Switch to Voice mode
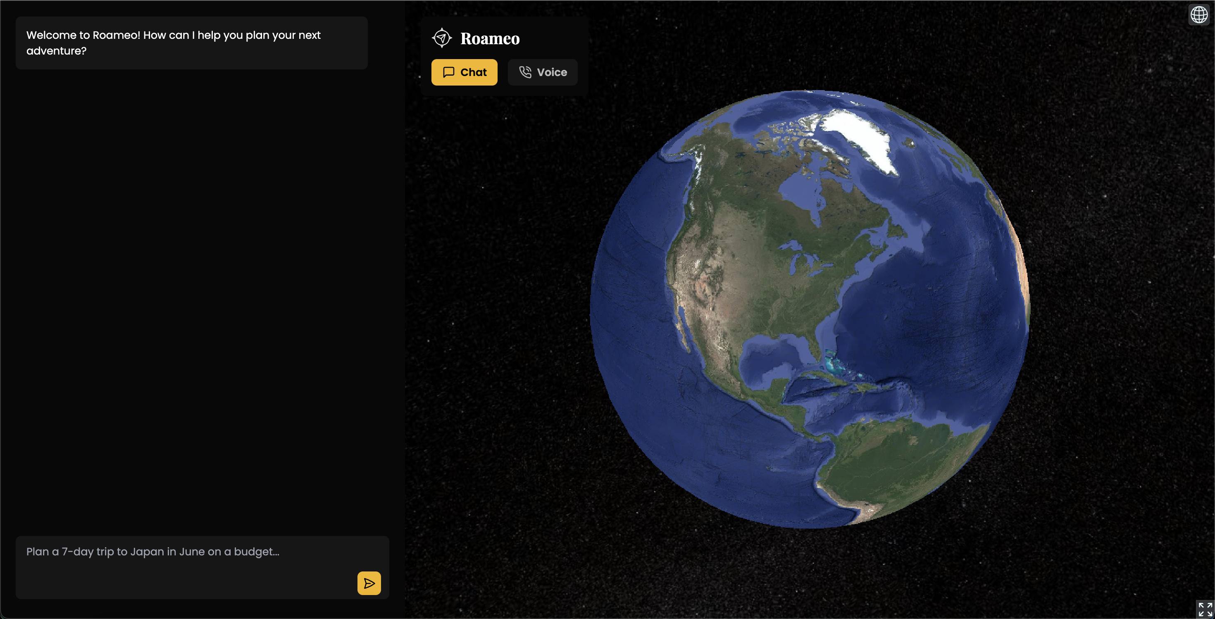Image resolution: width=1215 pixels, height=619 pixels. [542, 72]
